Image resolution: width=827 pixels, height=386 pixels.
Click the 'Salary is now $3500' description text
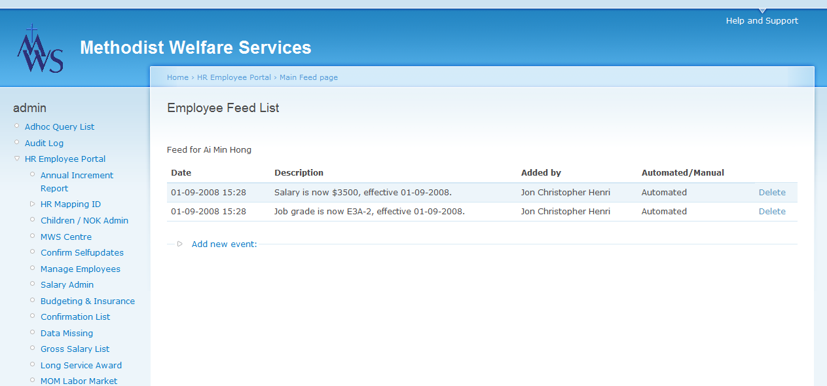pos(363,193)
